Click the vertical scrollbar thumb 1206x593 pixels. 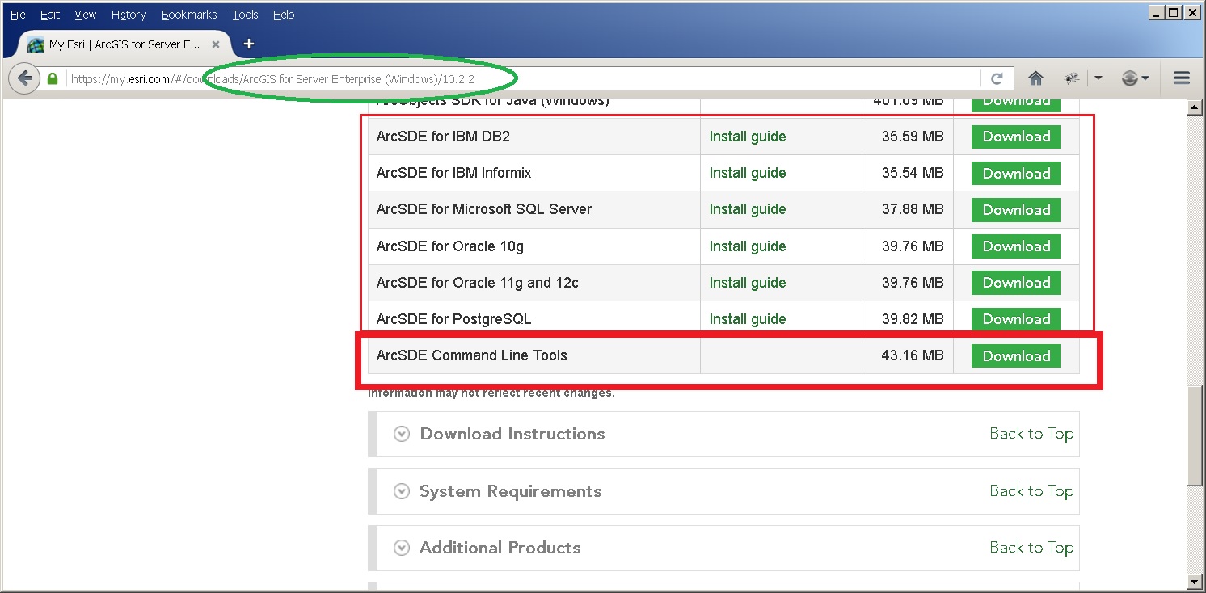click(1195, 436)
